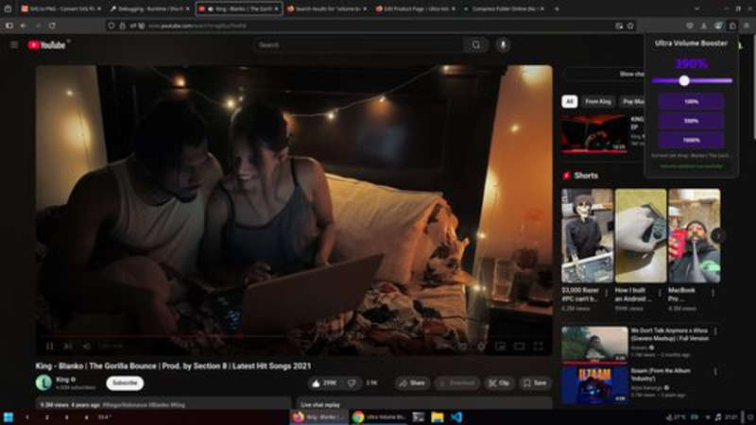Toggle subtitles icon in video player
The height and width of the screenshot is (425, 756).
(462, 346)
